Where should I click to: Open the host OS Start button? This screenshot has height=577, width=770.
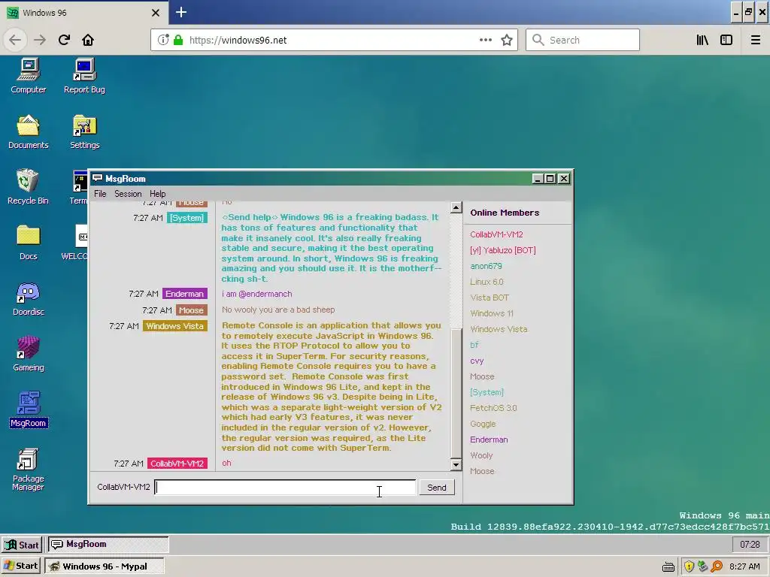point(21,566)
